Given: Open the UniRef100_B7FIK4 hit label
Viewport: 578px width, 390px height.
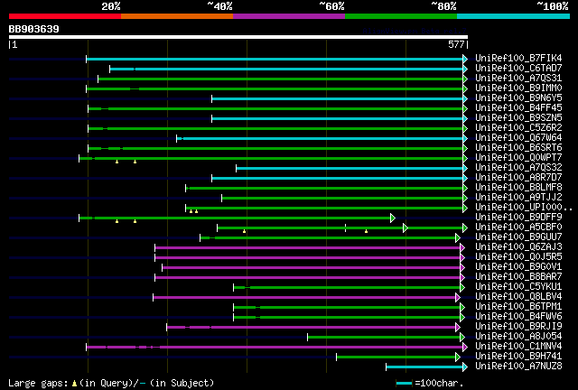Looking at the screenshot, I should pyautogui.click(x=518, y=59).
